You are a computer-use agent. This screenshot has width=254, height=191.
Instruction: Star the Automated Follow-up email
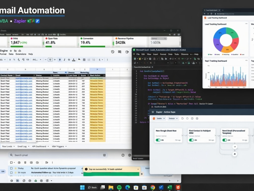tap(16, 172)
